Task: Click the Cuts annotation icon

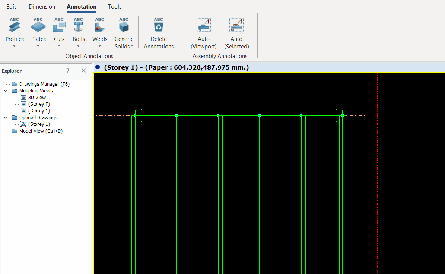Action: tap(59, 26)
